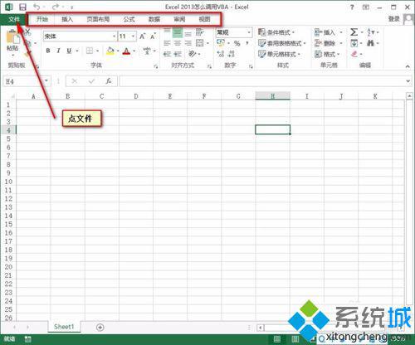The width and height of the screenshot is (415, 345).
Task: Click the 条件格式 conditional formatting button
Action: click(x=276, y=32)
